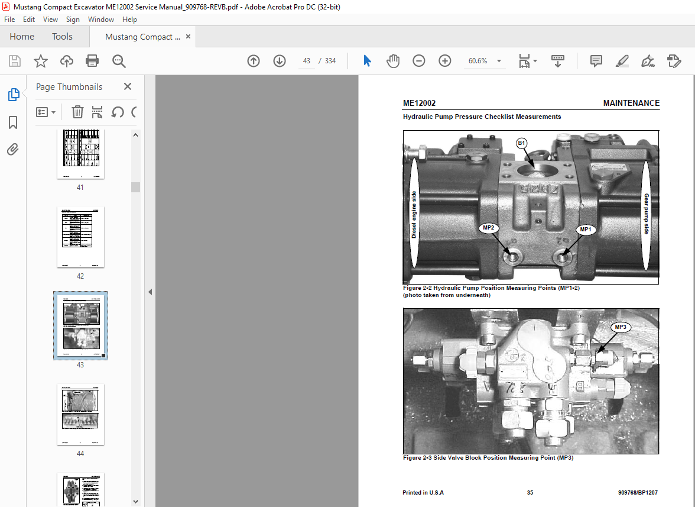Click 'Hydraulic Pump Pressure Checklist Measurements' heading
Image resolution: width=695 pixels, height=507 pixels.
click(x=482, y=117)
